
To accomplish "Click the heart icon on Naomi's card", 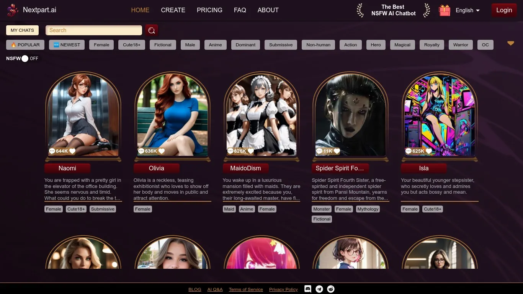I will [x=72, y=151].
